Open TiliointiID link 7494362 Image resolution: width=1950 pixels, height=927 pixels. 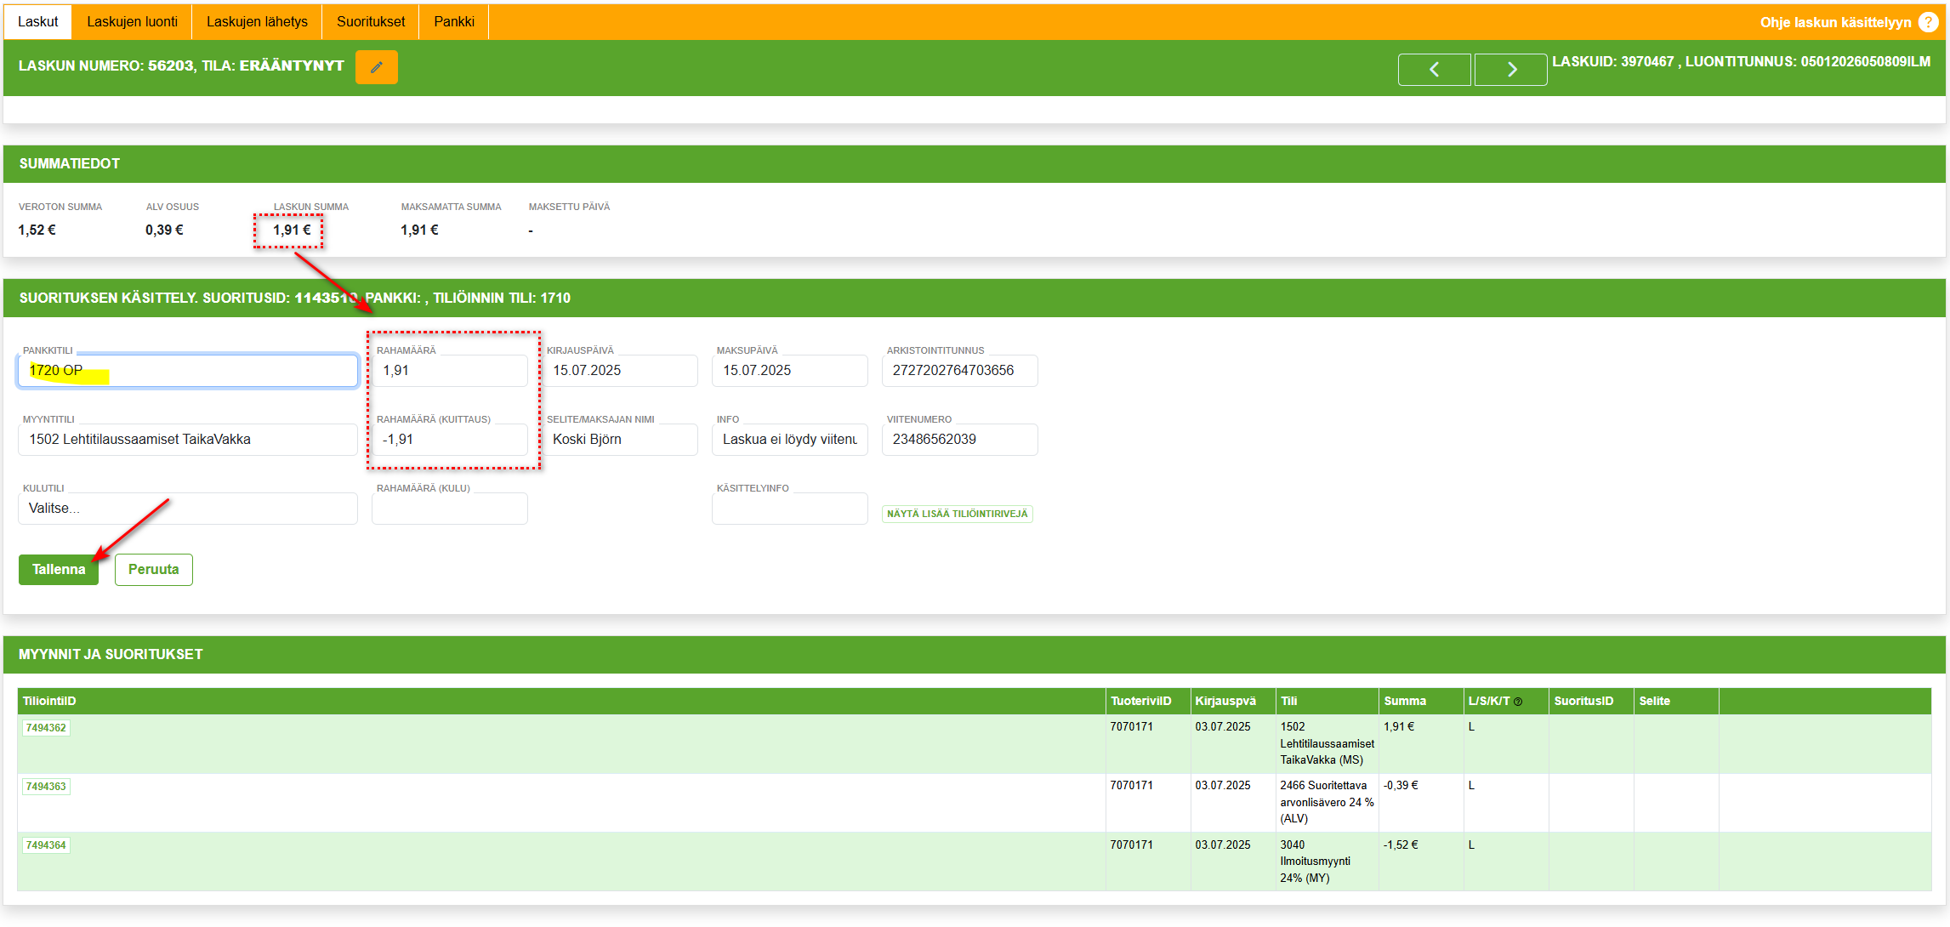(x=46, y=728)
